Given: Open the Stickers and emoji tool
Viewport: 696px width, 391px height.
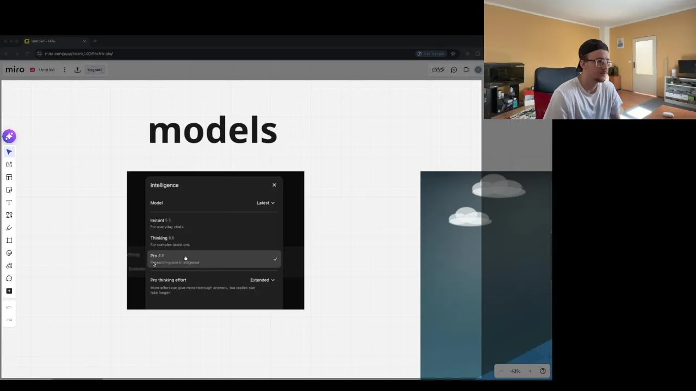Looking at the screenshot, I should point(9,253).
